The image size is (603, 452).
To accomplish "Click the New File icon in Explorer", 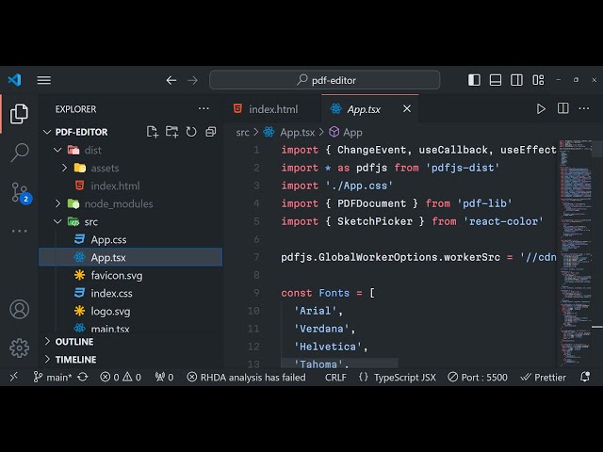I will pos(153,132).
